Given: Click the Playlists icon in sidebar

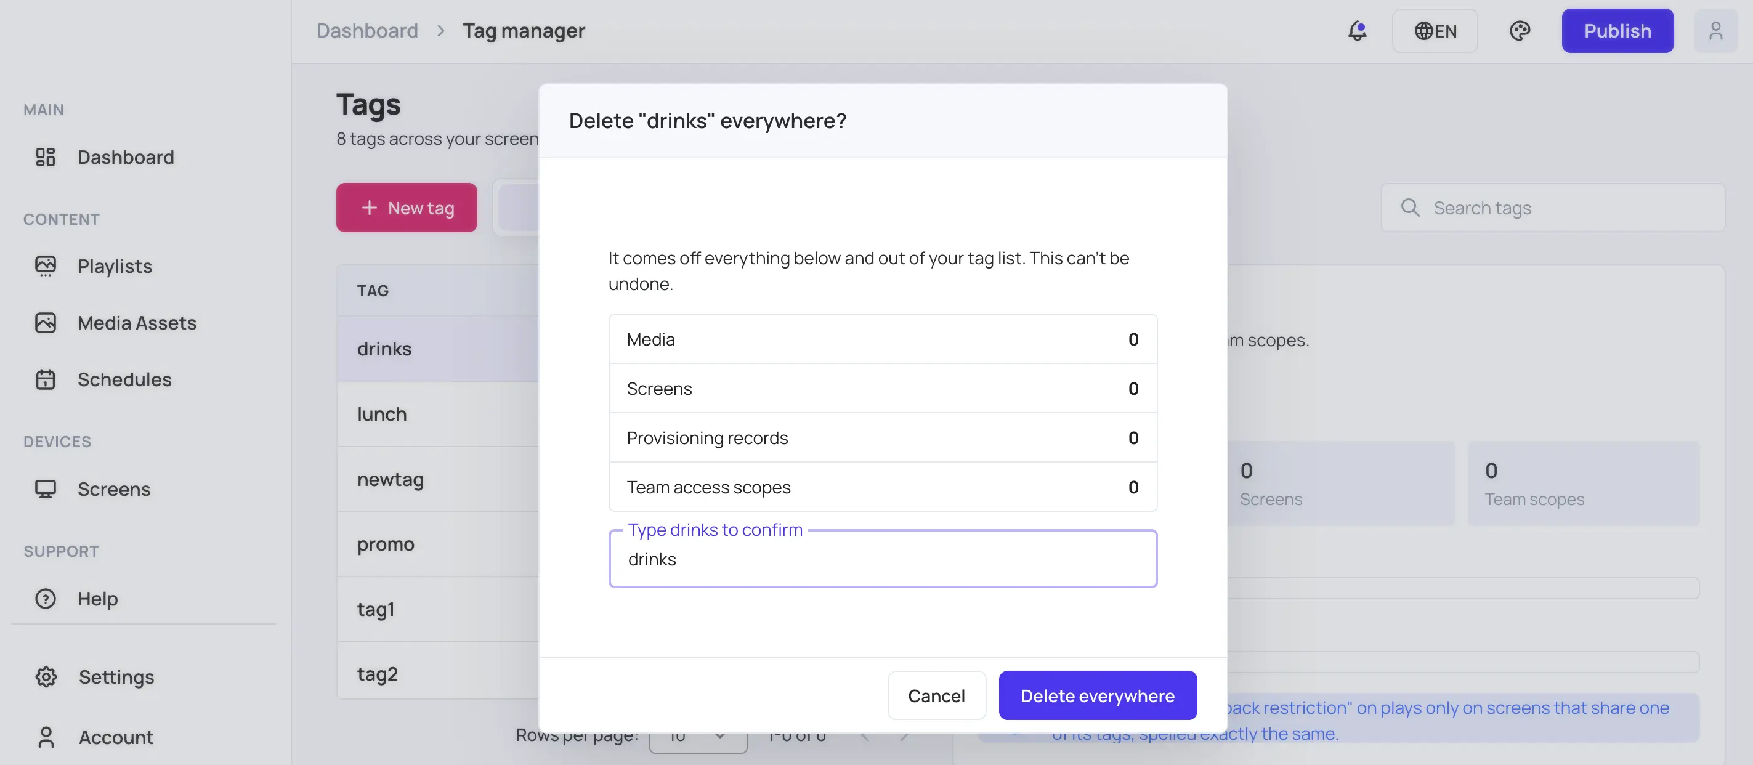Looking at the screenshot, I should (x=46, y=266).
